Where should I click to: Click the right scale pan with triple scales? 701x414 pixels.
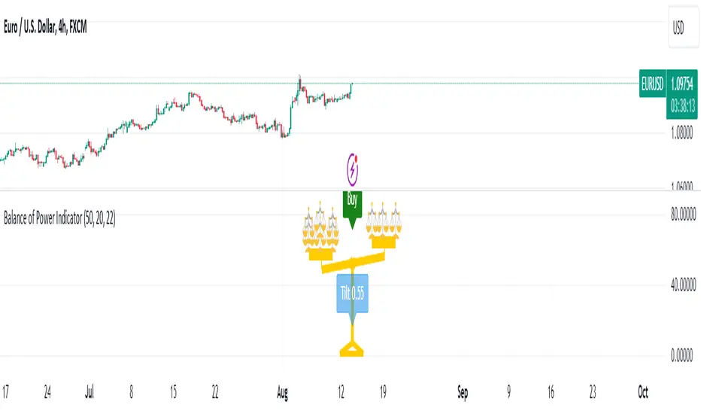tap(384, 225)
